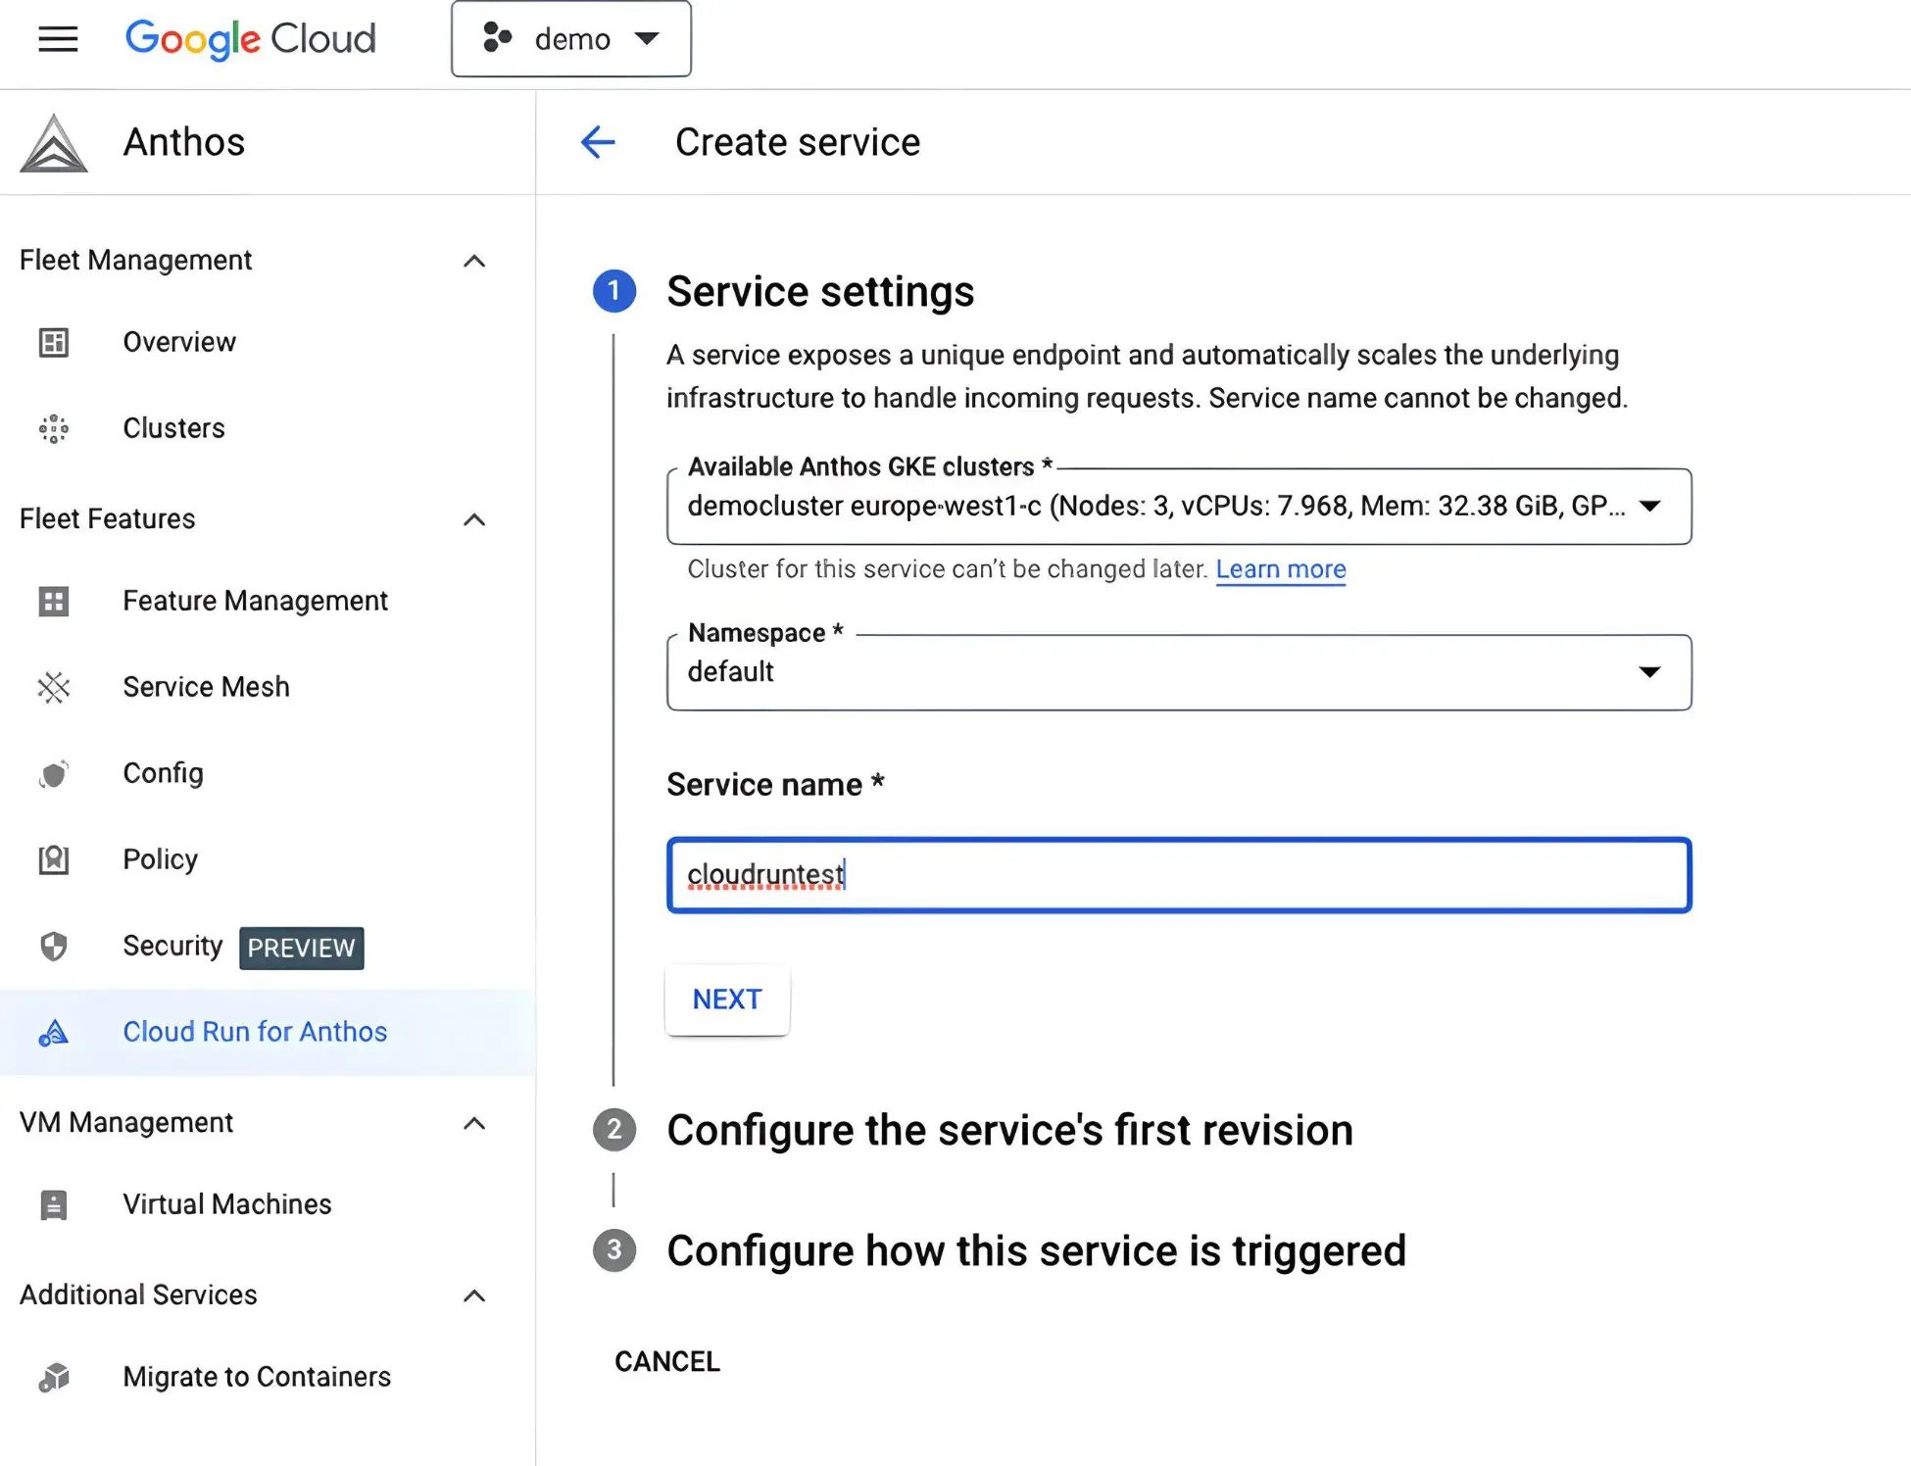The image size is (1911, 1466).
Task: Collapse the Fleet Management section
Action: pos(474,261)
